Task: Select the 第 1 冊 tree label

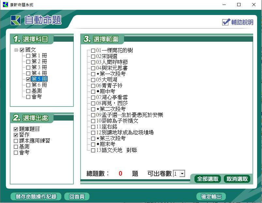Action: pyautogui.click(x=39, y=55)
